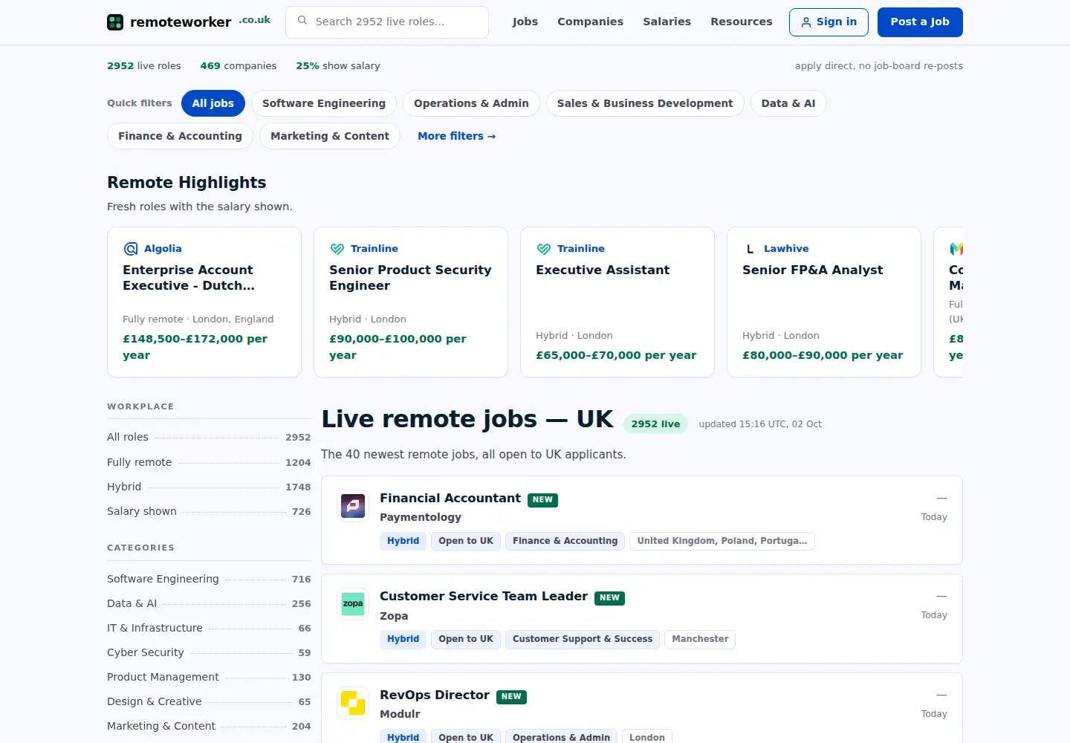Toggle Sales & Business Development filter

(x=645, y=103)
